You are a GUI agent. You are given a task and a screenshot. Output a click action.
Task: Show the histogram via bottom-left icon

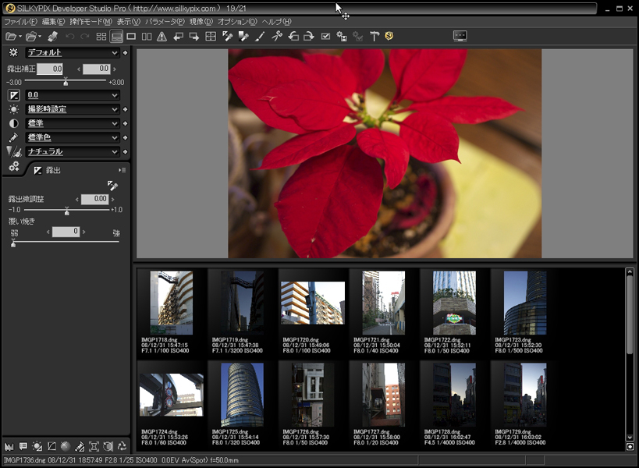click(x=9, y=446)
